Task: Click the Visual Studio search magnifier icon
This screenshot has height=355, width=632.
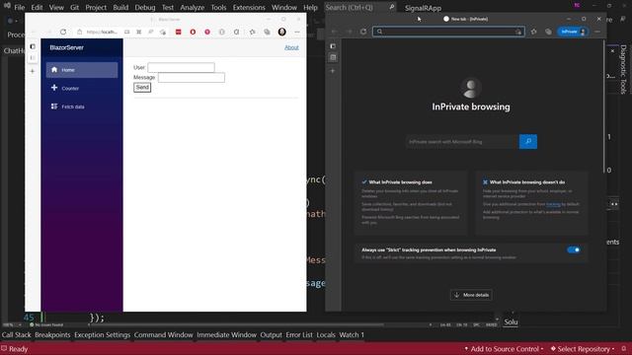Action: (x=392, y=7)
